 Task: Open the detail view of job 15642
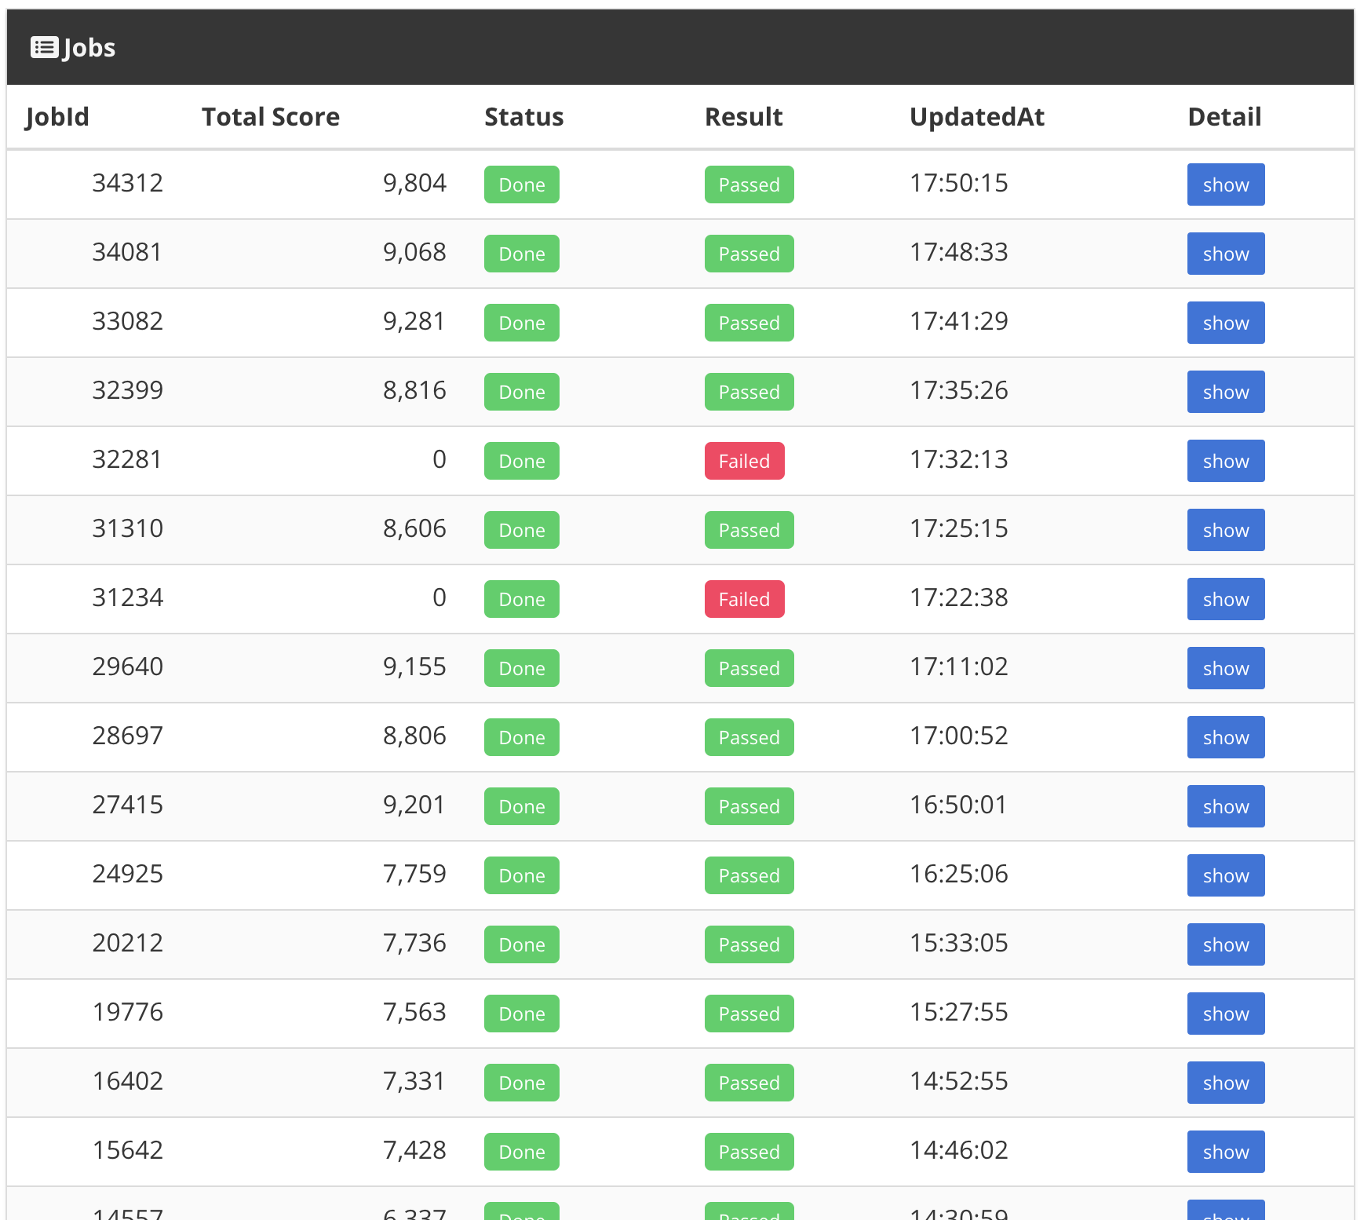pos(1226,1152)
